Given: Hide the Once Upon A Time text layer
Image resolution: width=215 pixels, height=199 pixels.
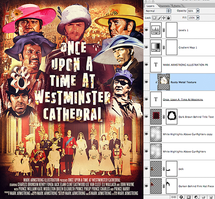Looking at the screenshot, I should tap(147, 99).
